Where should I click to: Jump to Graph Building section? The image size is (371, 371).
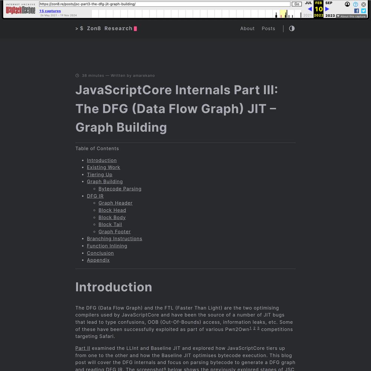pyautogui.click(x=105, y=182)
